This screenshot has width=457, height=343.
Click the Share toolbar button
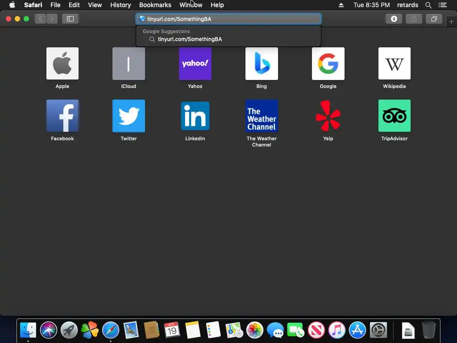[x=414, y=19]
